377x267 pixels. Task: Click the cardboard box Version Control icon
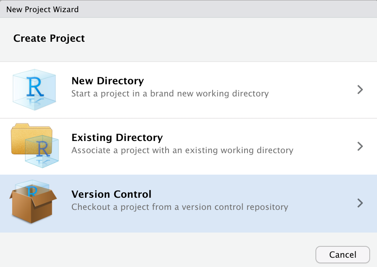coord(33,202)
